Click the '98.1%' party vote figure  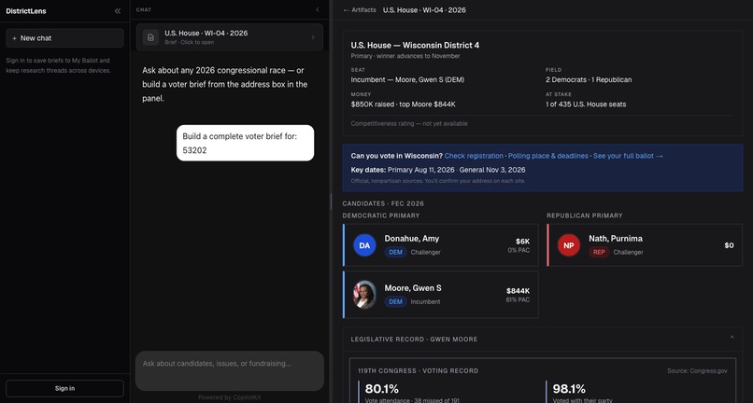(569, 389)
